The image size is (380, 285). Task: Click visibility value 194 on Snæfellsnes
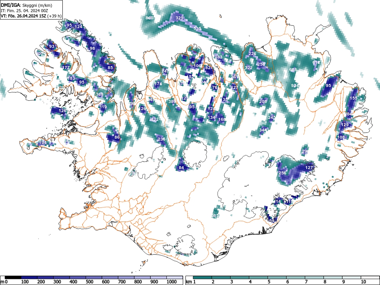(x=43, y=142)
